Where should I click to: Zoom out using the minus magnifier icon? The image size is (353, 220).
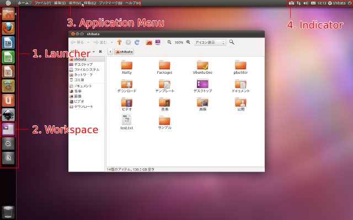[x=169, y=42]
